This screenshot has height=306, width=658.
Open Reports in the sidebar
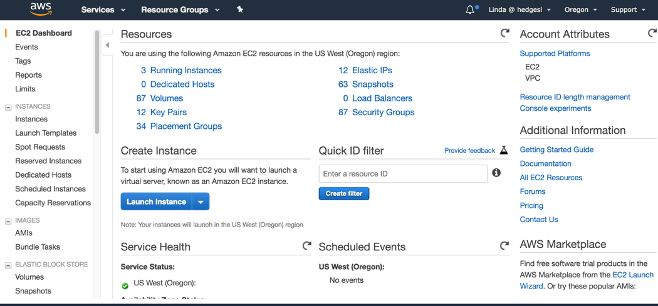(29, 75)
